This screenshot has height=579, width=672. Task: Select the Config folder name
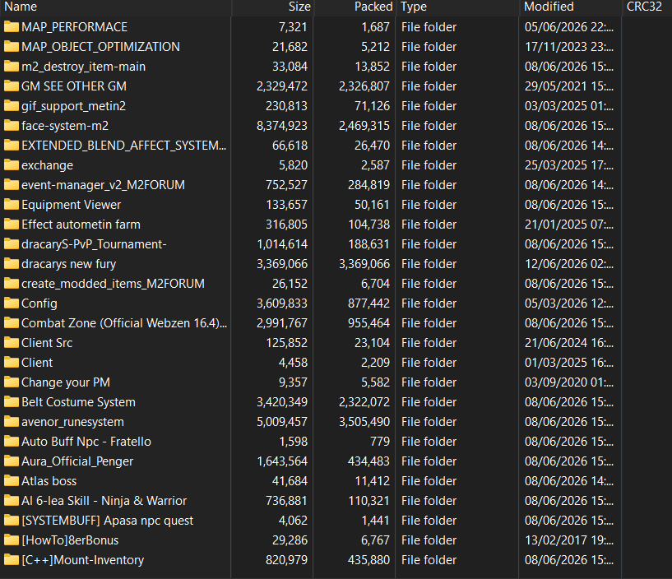click(39, 303)
